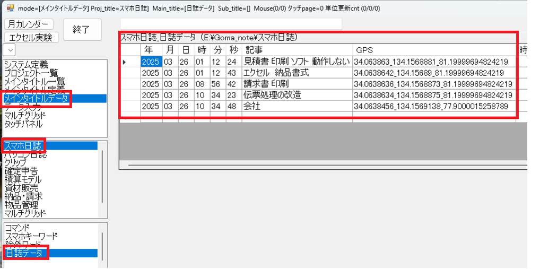Choose スマホキーワード in the bottom list

[x=31, y=236]
